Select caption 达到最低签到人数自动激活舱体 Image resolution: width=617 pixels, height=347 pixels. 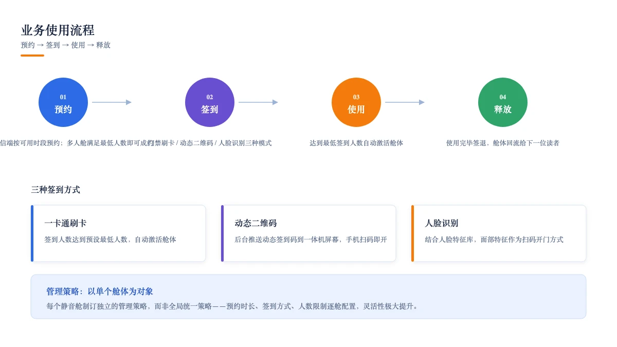click(x=356, y=143)
